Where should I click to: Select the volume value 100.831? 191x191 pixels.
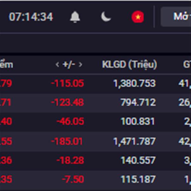click(x=138, y=122)
